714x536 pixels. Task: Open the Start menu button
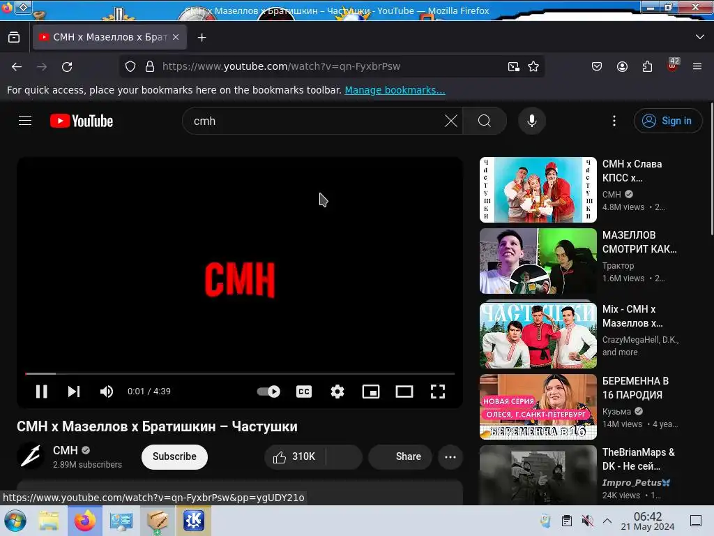point(15,521)
